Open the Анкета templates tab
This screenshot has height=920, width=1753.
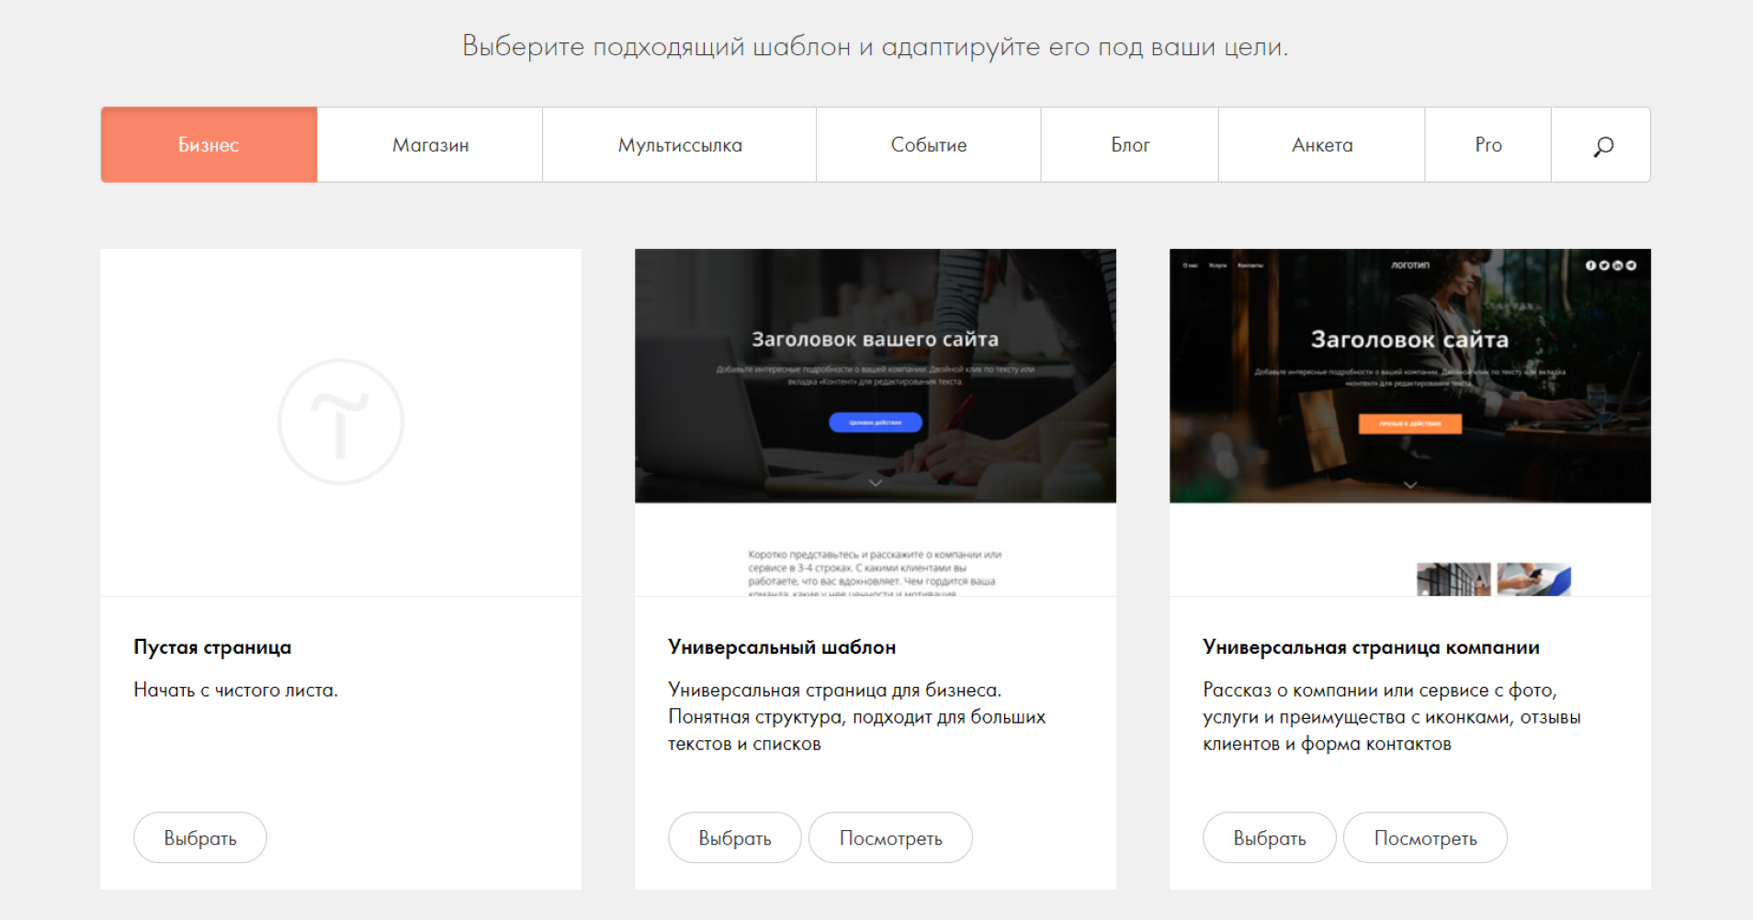click(1321, 145)
